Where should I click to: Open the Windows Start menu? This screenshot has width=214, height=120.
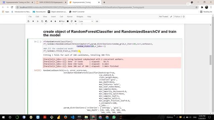3,117
